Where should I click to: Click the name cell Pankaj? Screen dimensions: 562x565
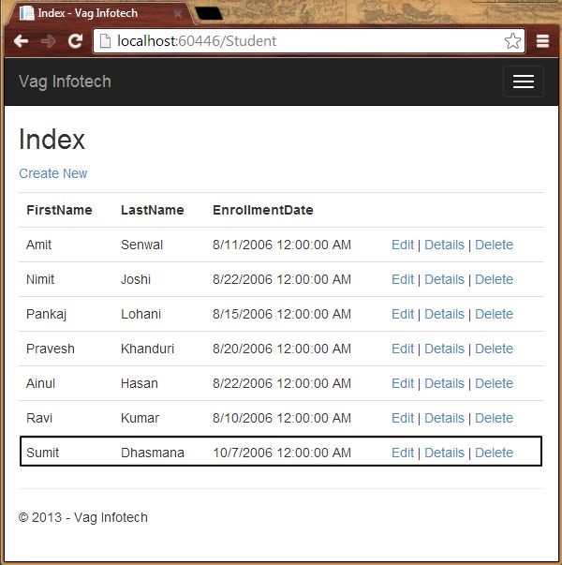(47, 314)
